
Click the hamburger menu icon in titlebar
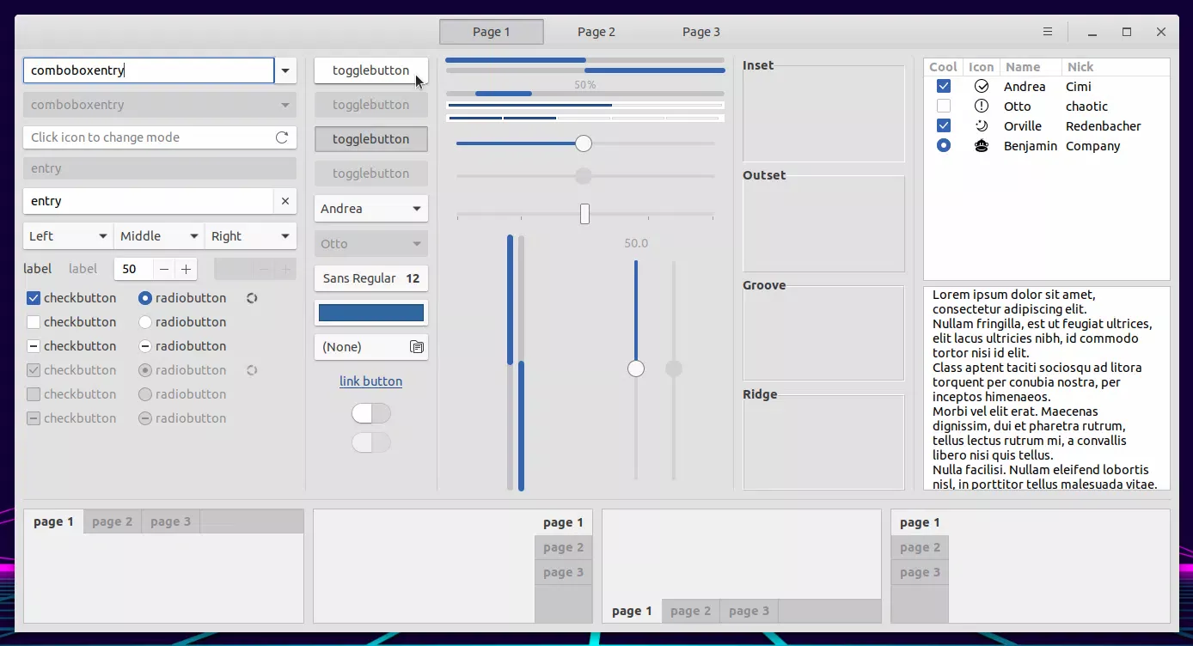coord(1047,32)
